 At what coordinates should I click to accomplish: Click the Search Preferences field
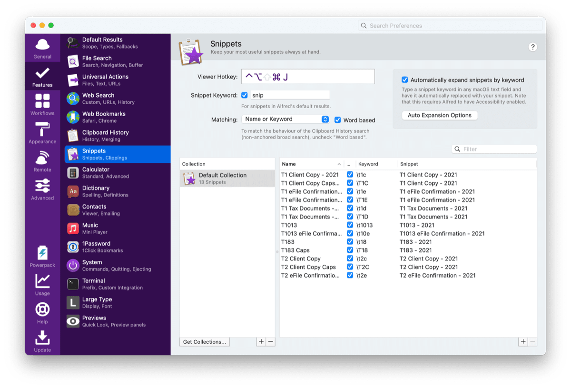[450, 26]
